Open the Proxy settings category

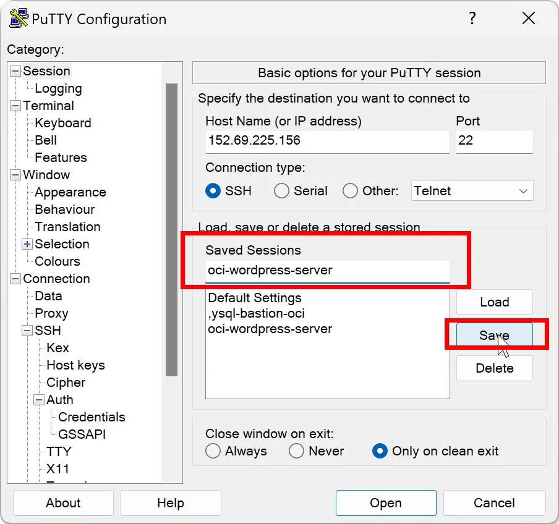51,313
